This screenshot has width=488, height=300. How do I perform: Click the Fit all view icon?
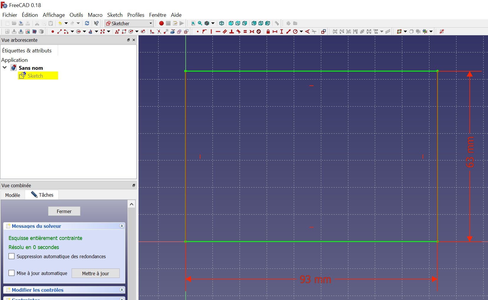pyautogui.click(x=193, y=23)
